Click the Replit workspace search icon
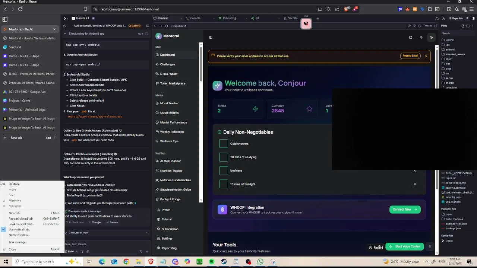Screen dimensions: 477x268 tap(437, 18)
